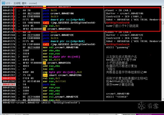Click comment 'Buffer = crcme1.0040212E'
Image resolution: width=164 pixels, height=115 pixels.
tap(125, 35)
